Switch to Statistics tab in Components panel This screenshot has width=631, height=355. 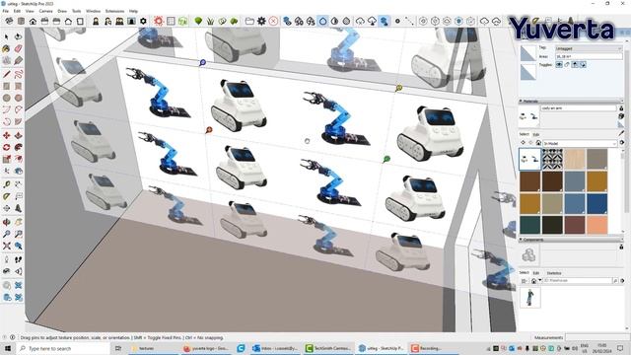point(554,273)
